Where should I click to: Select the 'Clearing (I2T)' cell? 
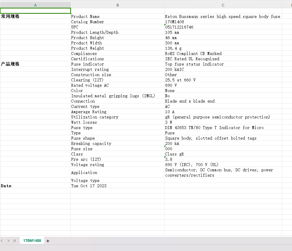pyautogui.click(x=117, y=80)
